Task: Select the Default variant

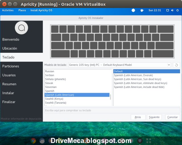Action: point(147,71)
